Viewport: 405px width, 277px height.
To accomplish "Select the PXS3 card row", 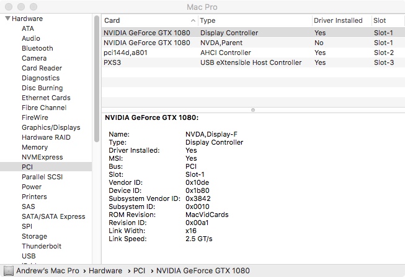I will tap(254, 62).
